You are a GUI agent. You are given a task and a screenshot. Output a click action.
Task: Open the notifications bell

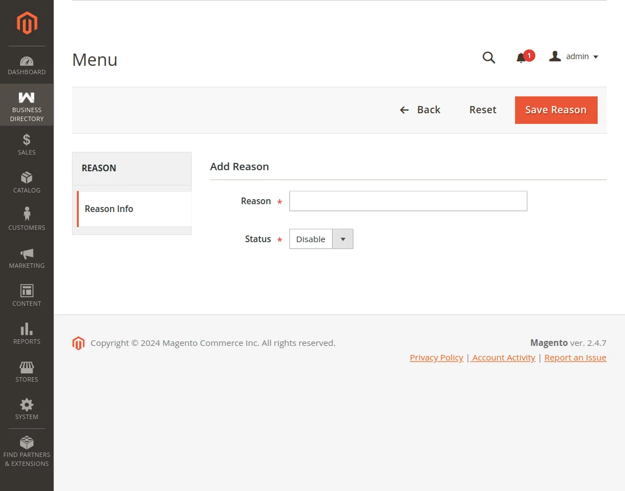[x=525, y=57]
